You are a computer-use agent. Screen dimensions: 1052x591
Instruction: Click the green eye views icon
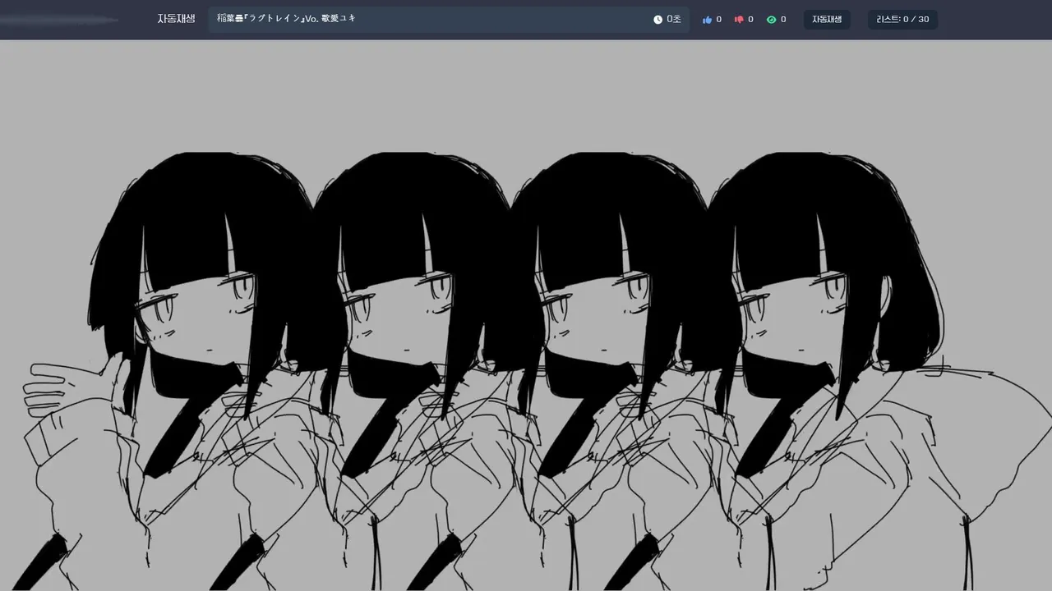pos(771,20)
